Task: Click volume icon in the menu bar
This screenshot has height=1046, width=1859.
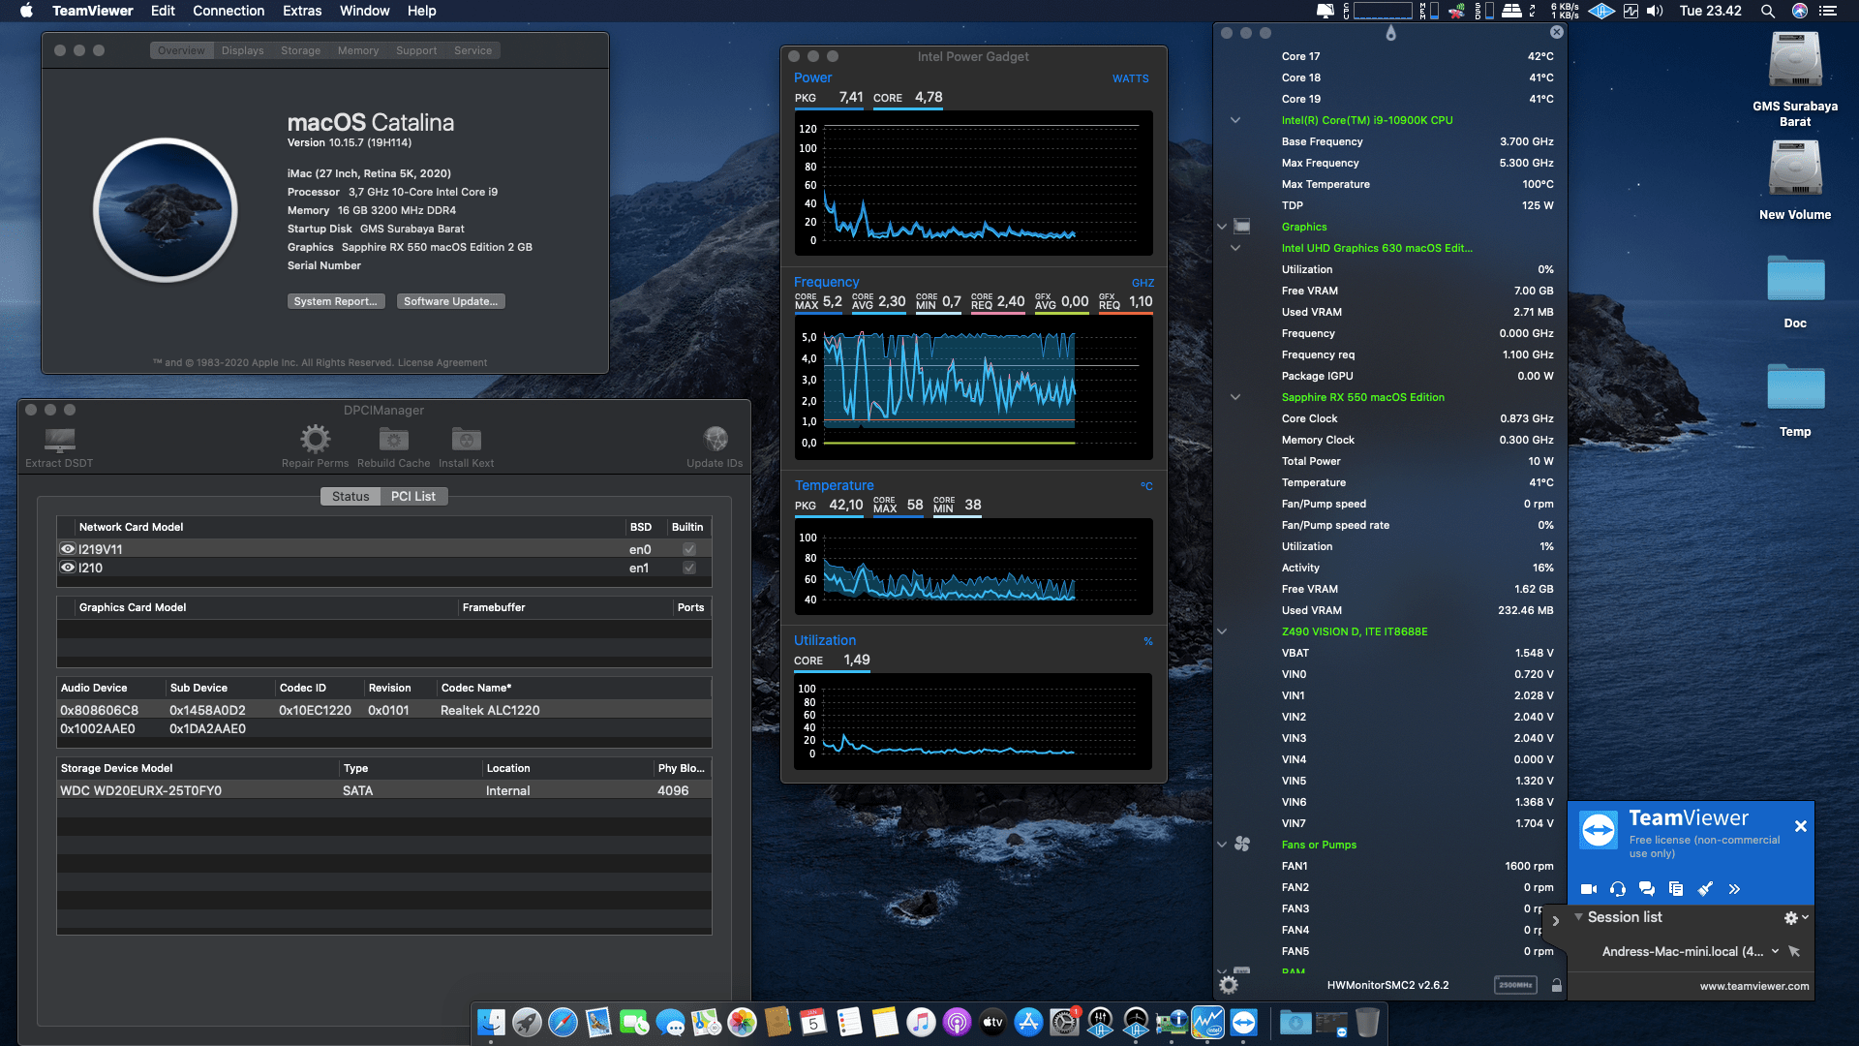Action: [1655, 11]
